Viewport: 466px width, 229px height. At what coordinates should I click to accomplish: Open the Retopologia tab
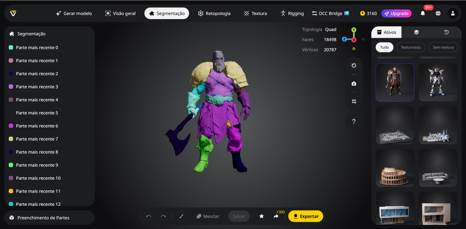214,13
